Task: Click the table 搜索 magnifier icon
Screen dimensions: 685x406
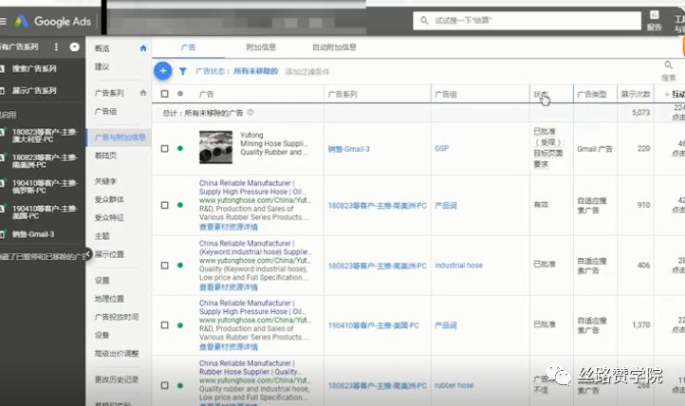Action: tap(669, 65)
